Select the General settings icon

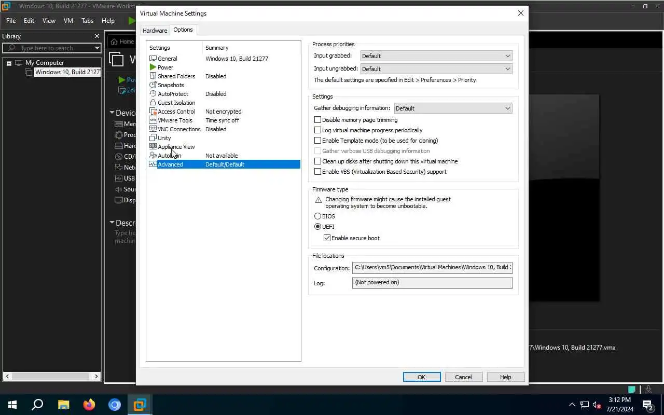[153, 59]
